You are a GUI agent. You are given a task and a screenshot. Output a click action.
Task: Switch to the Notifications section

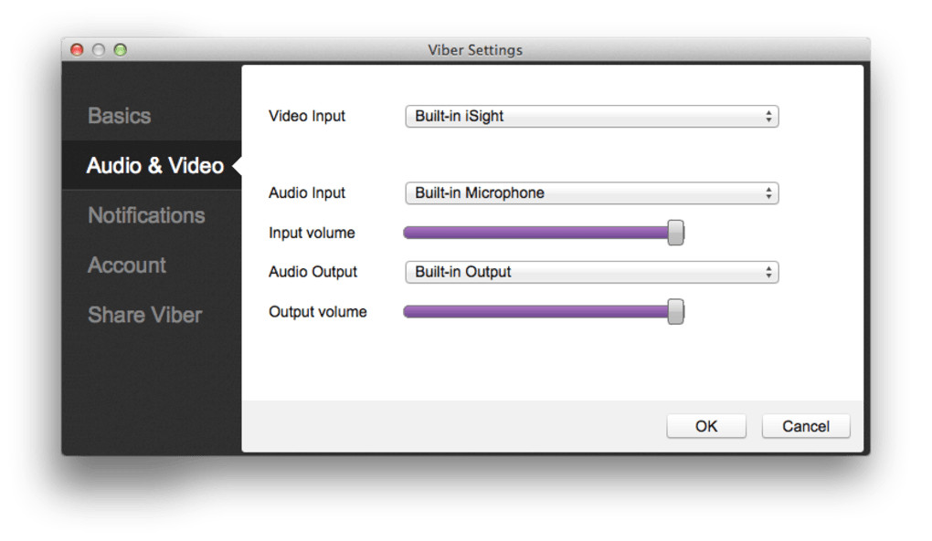[x=146, y=215]
